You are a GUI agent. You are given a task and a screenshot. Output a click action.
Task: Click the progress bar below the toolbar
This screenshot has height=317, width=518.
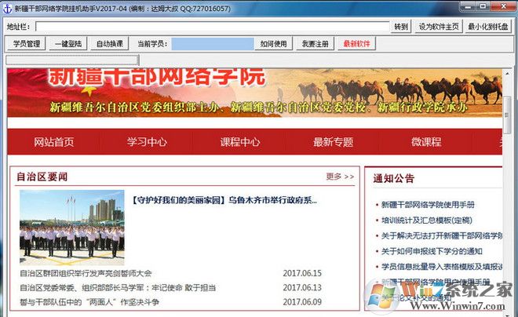click(x=72, y=60)
